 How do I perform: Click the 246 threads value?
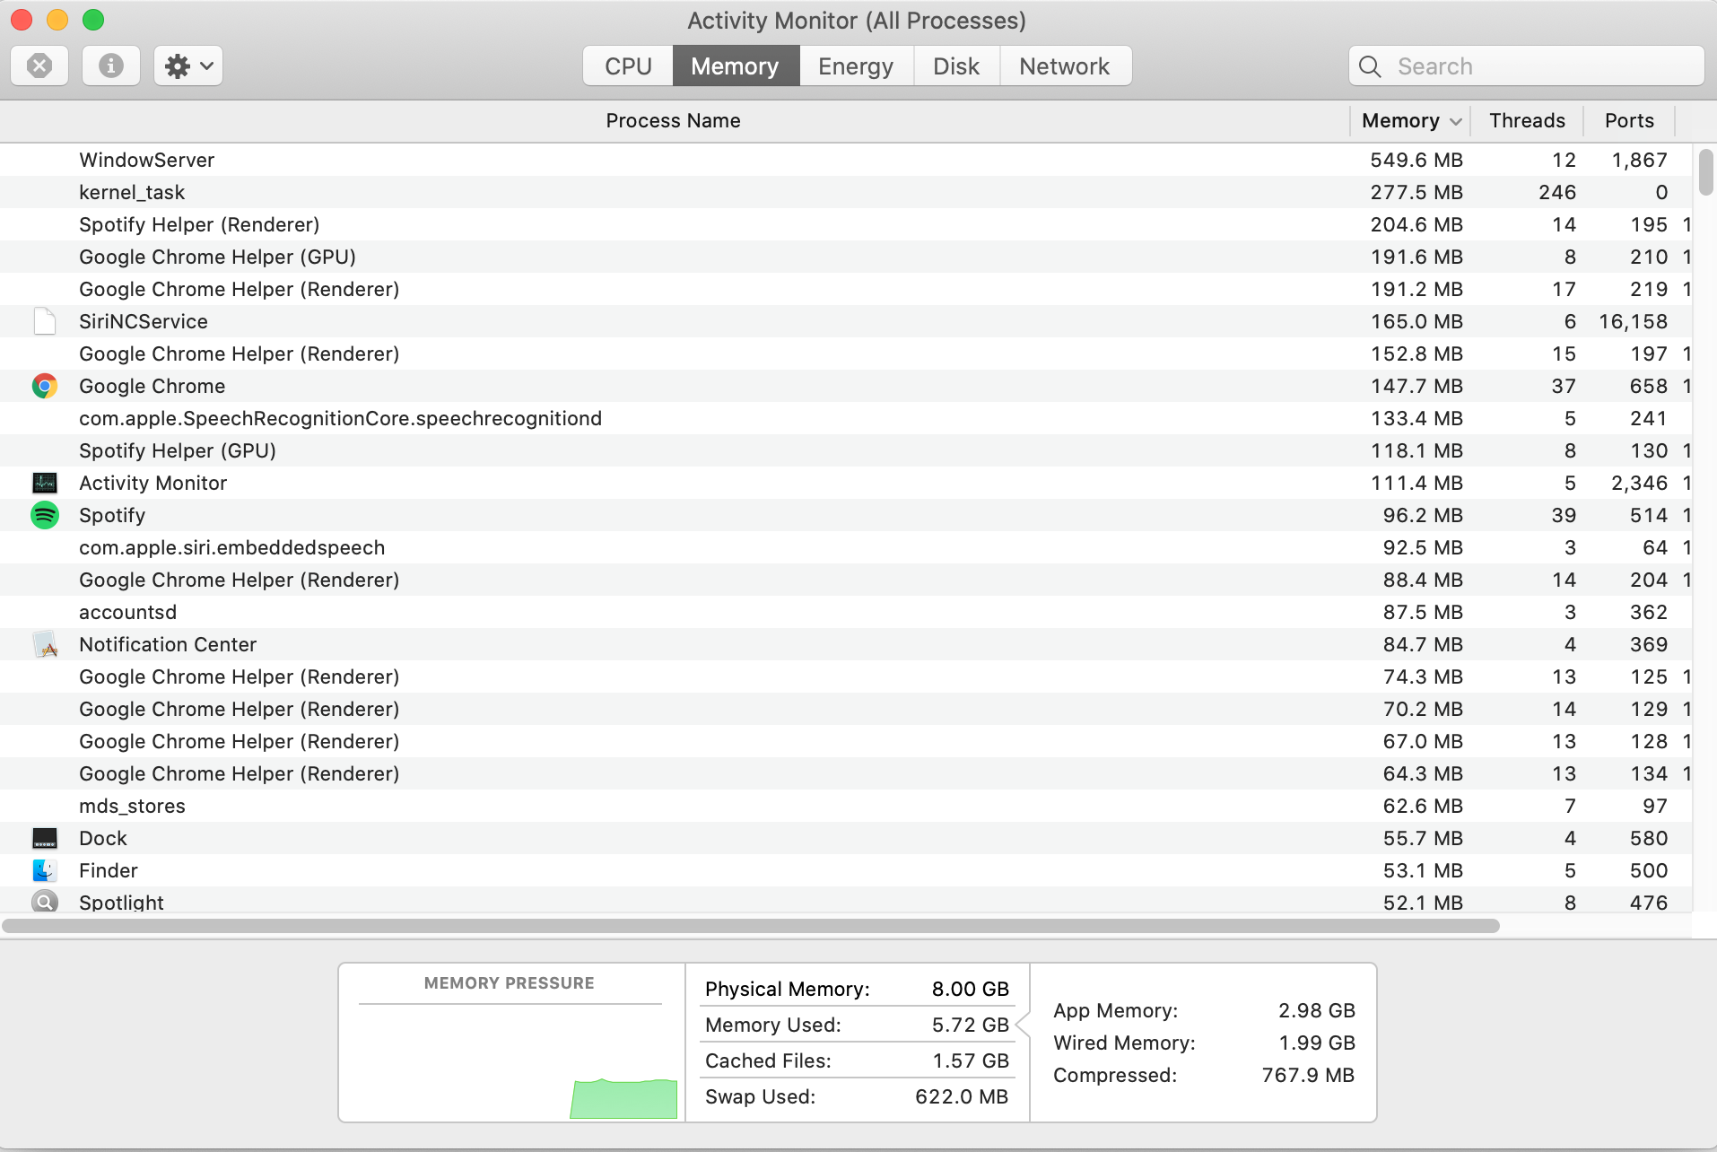tap(1557, 192)
